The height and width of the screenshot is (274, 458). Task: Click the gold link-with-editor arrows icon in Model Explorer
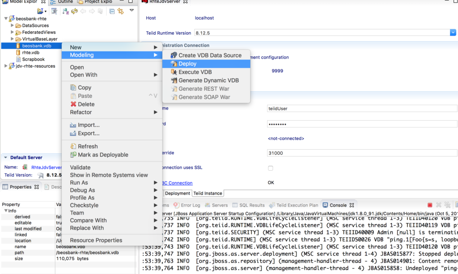(121, 11)
